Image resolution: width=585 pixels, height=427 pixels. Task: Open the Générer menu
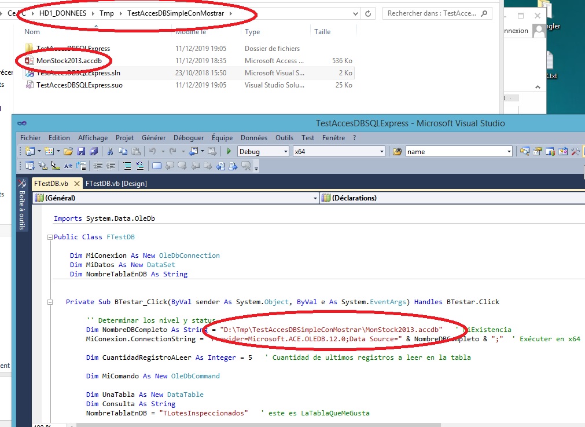tap(154, 138)
